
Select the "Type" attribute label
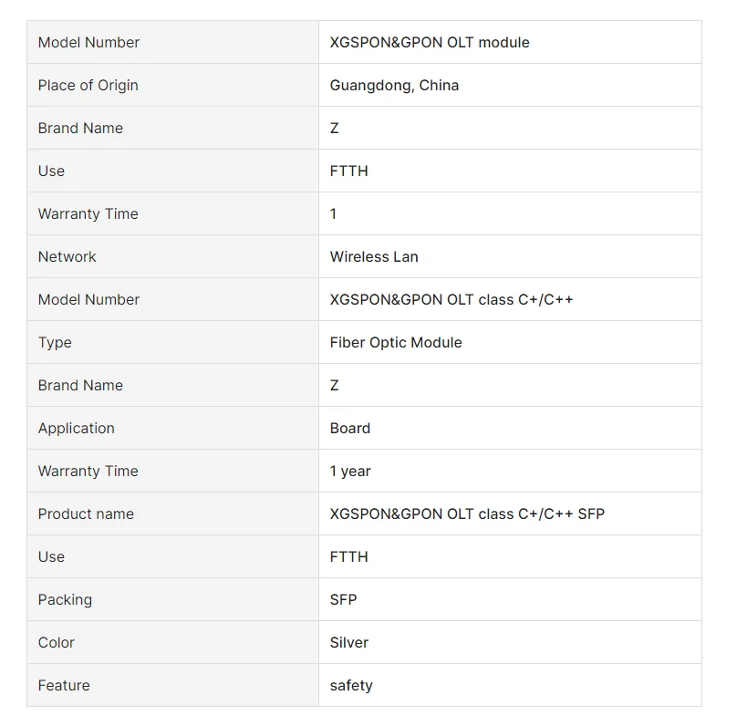click(55, 342)
